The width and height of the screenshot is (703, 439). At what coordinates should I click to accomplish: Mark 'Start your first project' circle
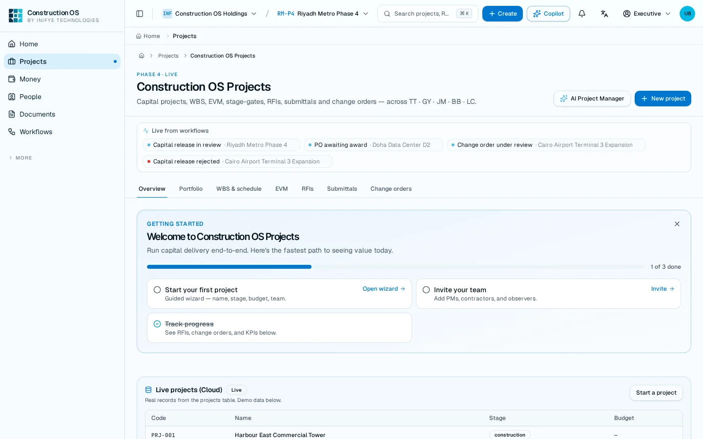click(157, 290)
